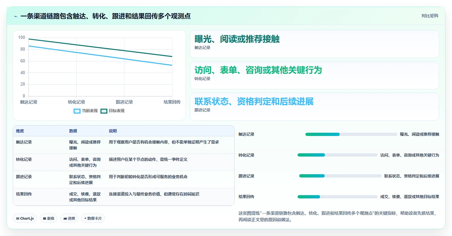
Task: Click the 结果回传 label beside its progress bar
Action: click(246, 197)
